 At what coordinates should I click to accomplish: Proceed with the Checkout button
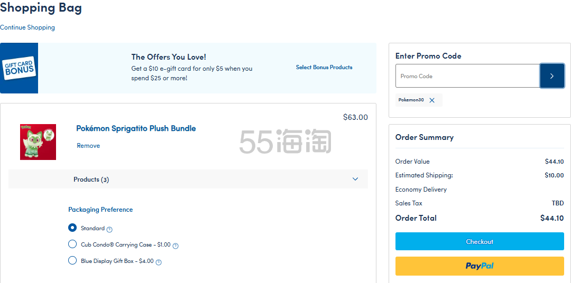480,241
